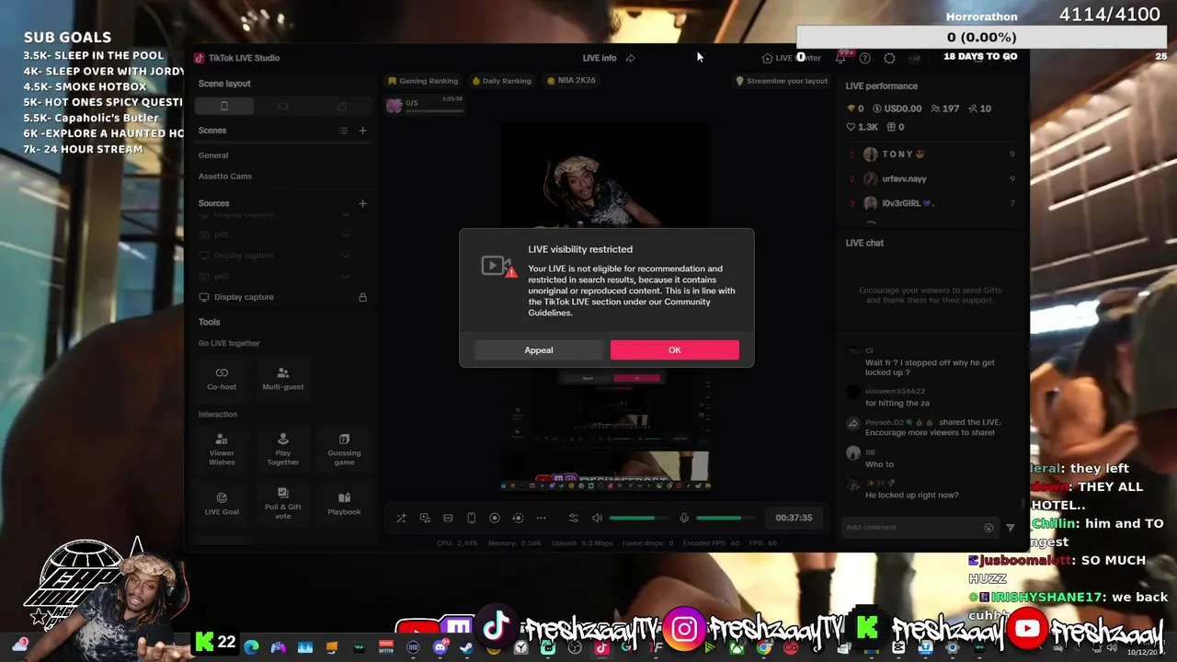Click the magic wand effects icon
Viewport: 1177px width, 662px height.
(x=401, y=518)
